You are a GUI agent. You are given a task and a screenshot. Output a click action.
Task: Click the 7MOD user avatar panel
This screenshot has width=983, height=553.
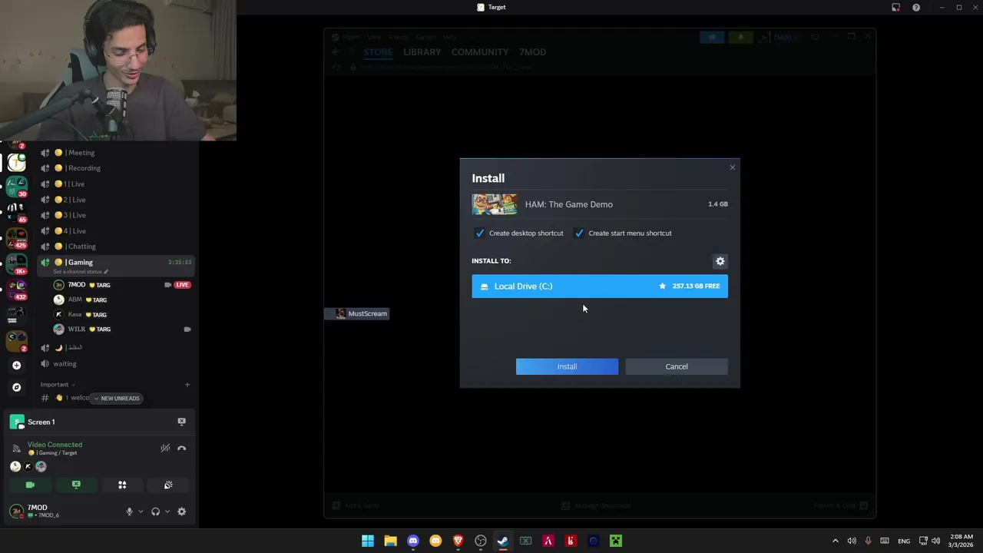point(45,512)
